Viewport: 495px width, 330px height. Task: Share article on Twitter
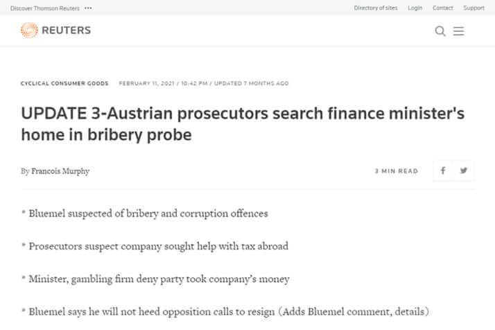click(463, 171)
